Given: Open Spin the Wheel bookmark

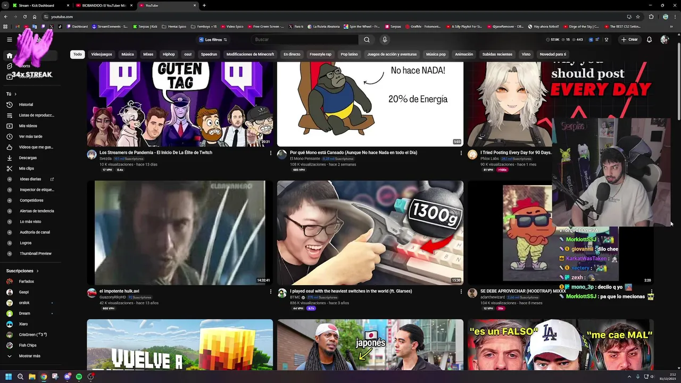Looking at the screenshot, I should pyautogui.click(x=362, y=26).
